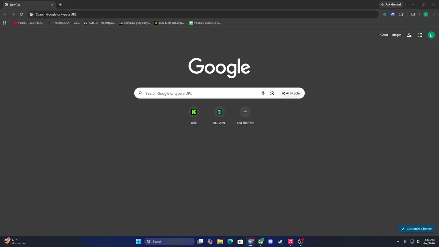
Task: Reload the page with the refresh icon
Action: click(x=21, y=14)
